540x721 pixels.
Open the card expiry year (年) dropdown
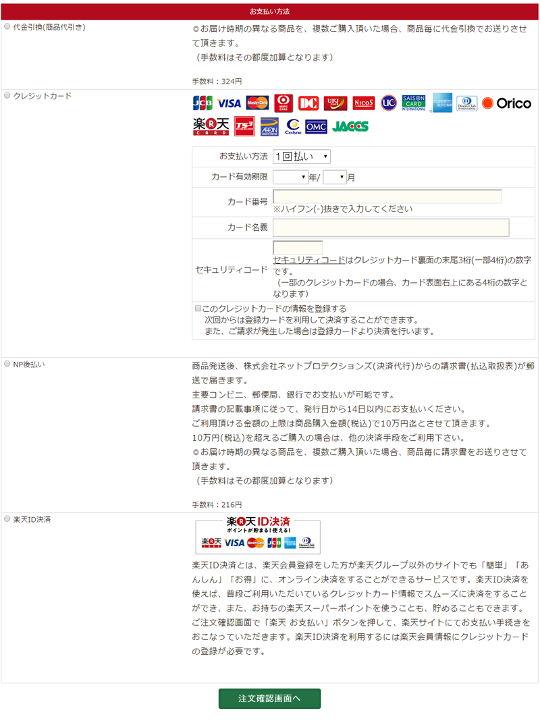pyautogui.click(x=290, y=177)
